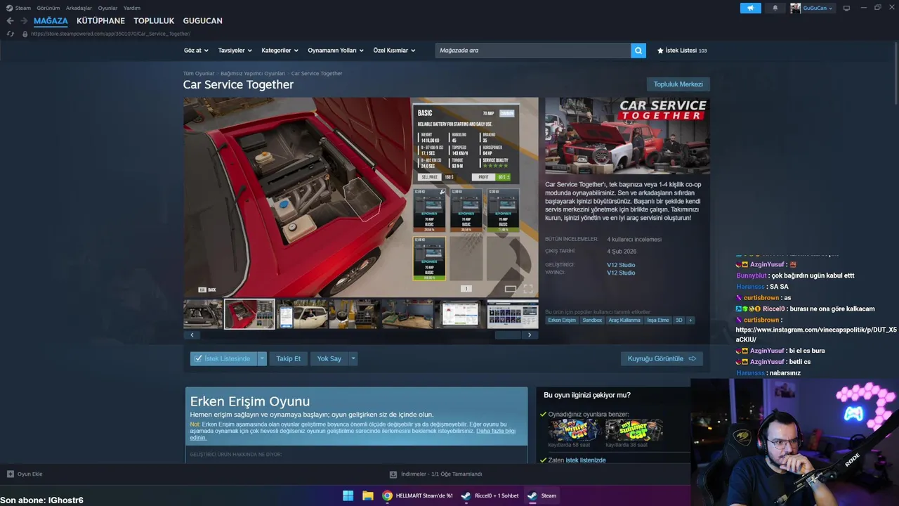
Task: Open the Chrome HELLMART taskbar item
Action: click(x=417, y=495)
